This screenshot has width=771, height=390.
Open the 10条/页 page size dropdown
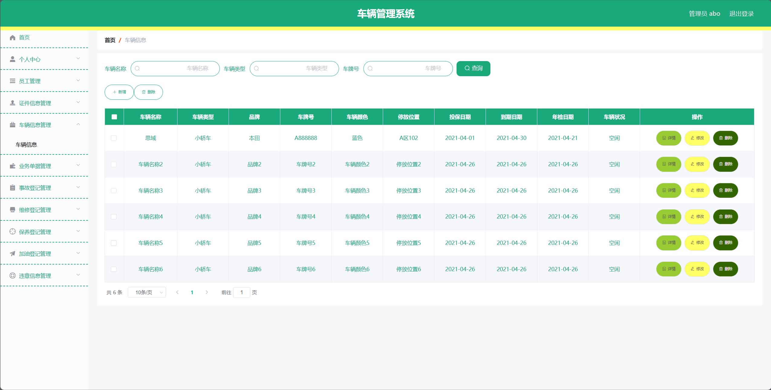coord(147,292)
